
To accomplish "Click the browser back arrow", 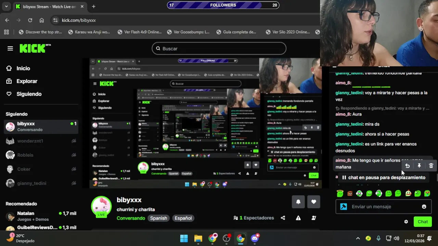I will point(7,20).
